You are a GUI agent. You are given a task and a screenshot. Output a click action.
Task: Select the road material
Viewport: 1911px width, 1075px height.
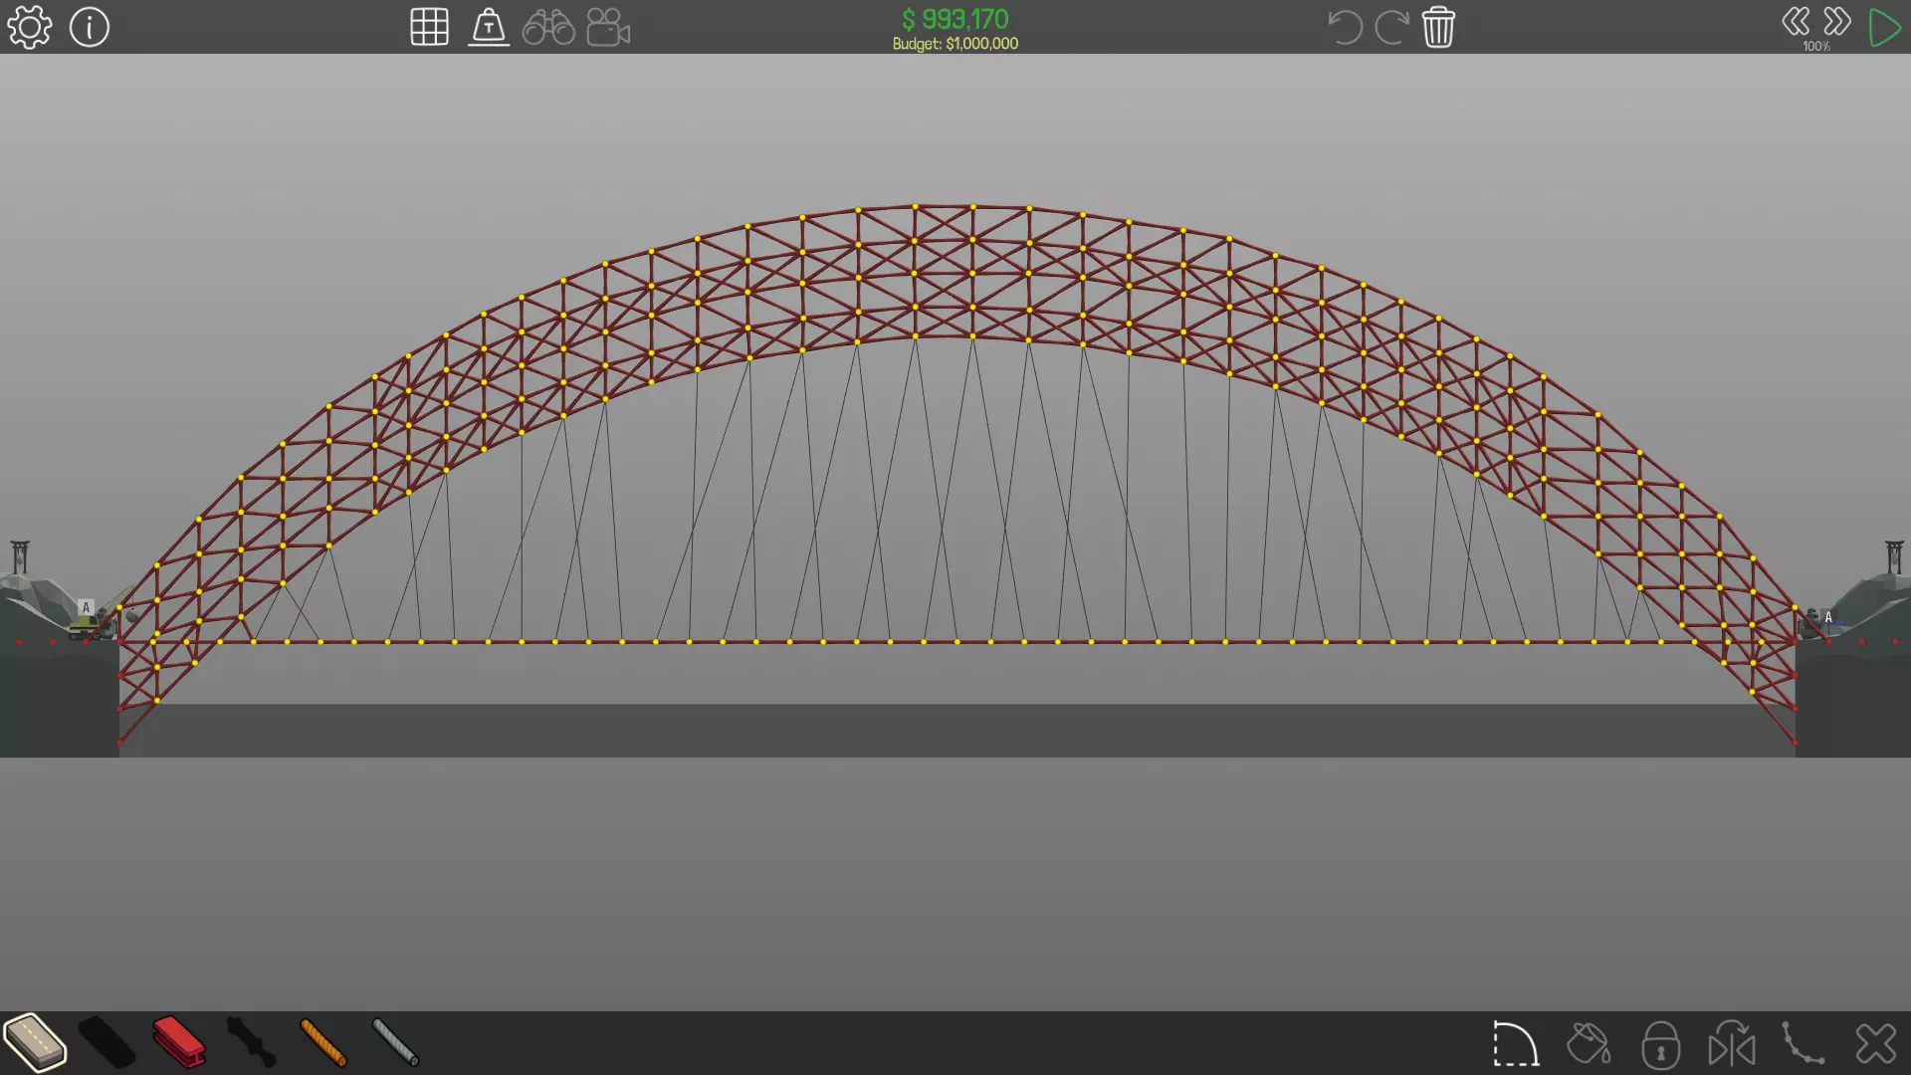click(x=35, y=1042)
